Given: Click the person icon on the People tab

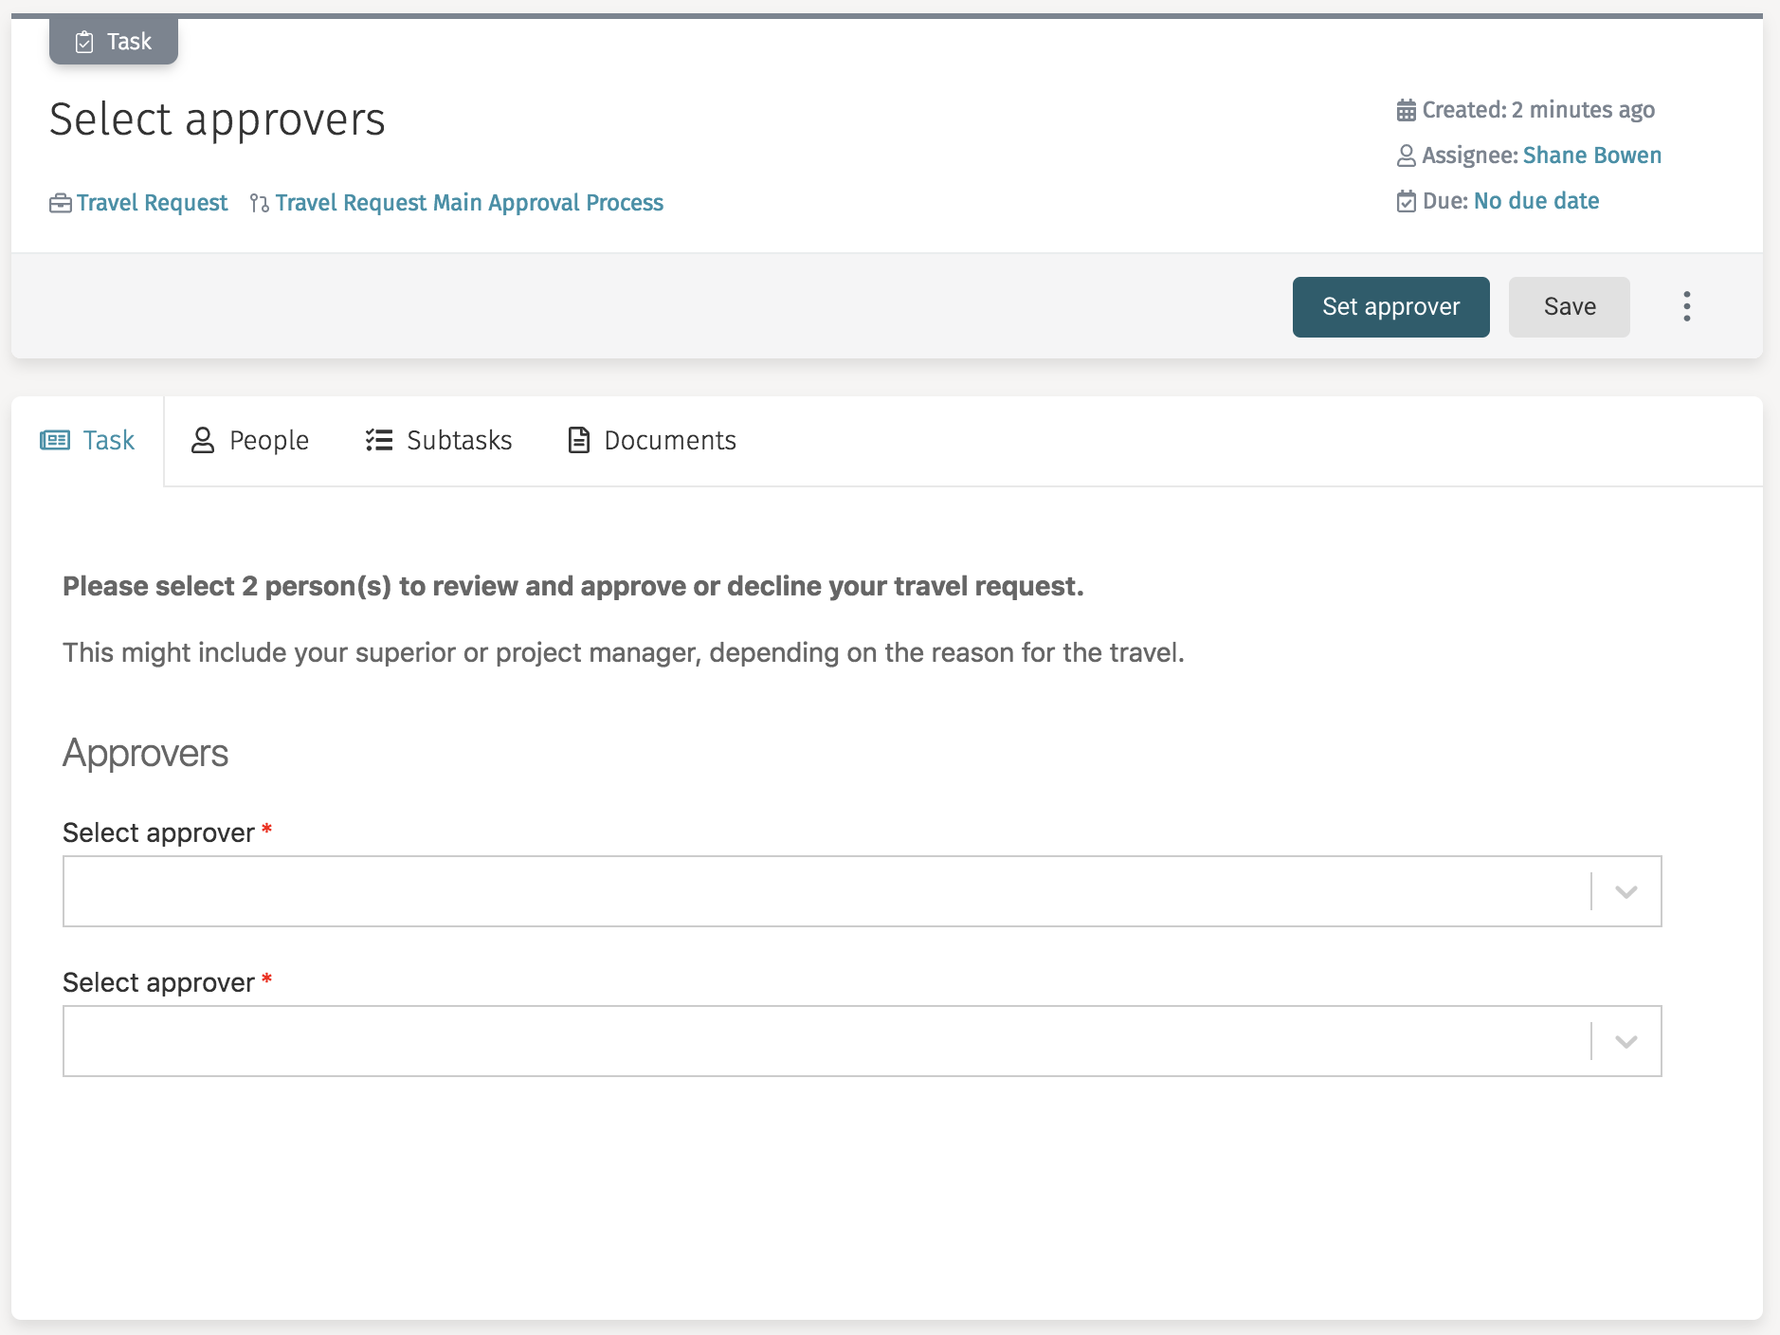Looking at the screenshot, I should 202,439.
